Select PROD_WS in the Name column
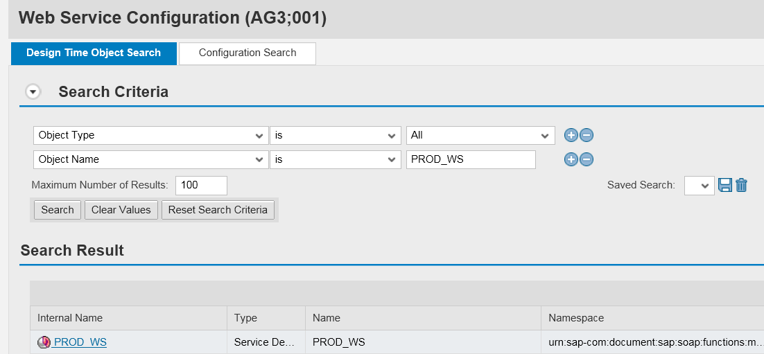 pos(424,342)
